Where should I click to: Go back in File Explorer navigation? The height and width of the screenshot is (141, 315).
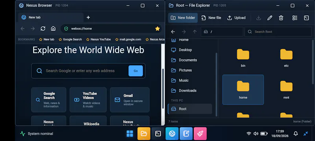pyautogui.click(x=173, y=32)
